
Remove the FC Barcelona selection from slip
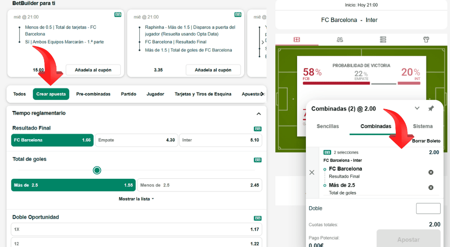click(x=431, y=172)
